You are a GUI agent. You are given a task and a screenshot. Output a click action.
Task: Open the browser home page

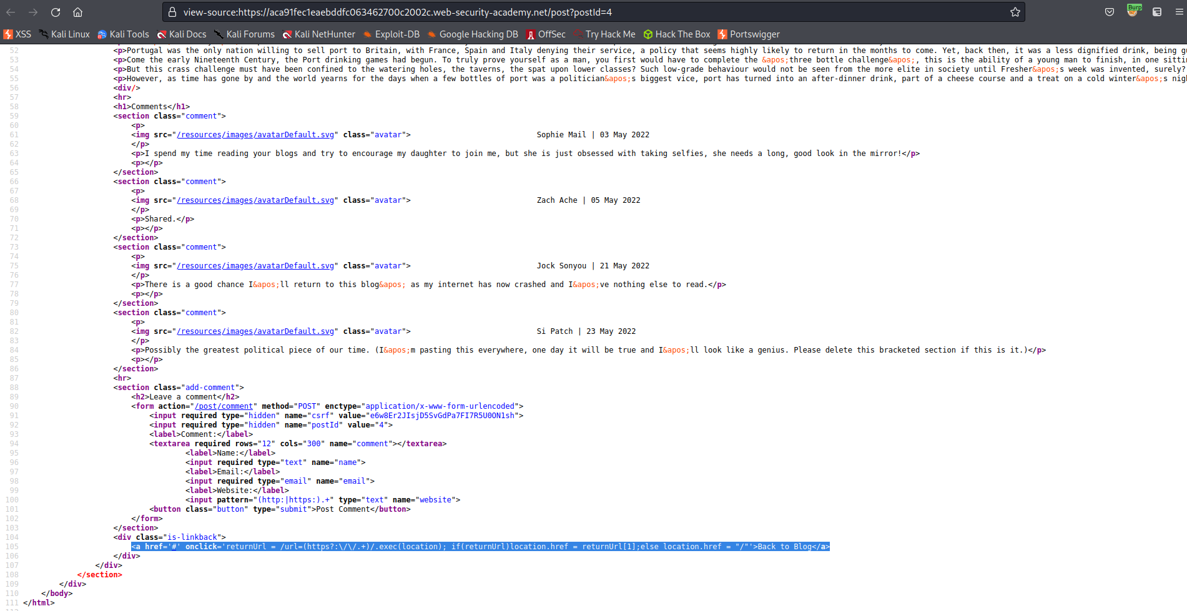(x=77, y=12)
